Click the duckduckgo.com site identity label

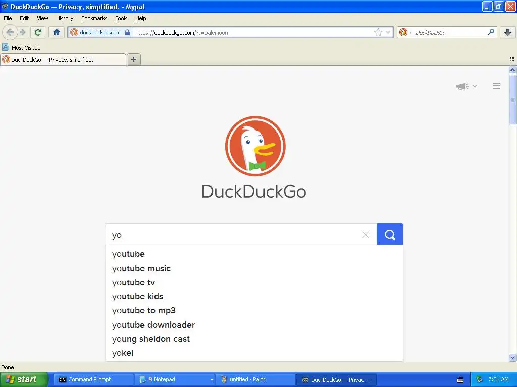tap(100, 32)
